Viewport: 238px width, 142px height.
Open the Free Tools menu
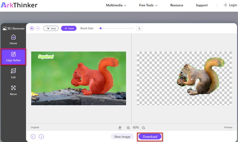click(148, 5)
